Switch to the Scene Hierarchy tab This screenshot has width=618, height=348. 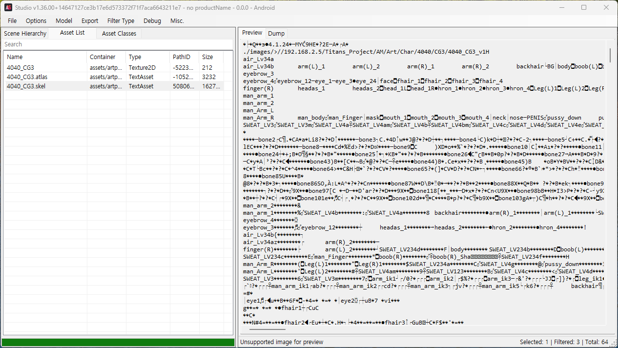[x=25, y=33]
